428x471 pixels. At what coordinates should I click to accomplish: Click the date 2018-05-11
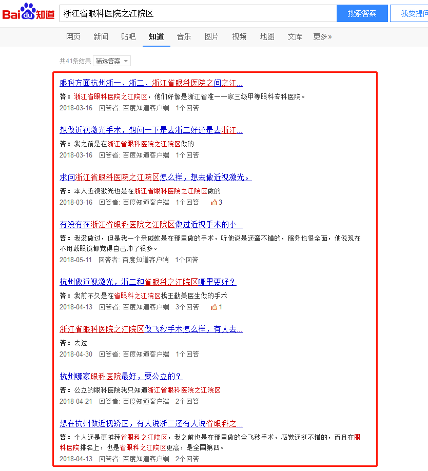[x=75, y=260]
